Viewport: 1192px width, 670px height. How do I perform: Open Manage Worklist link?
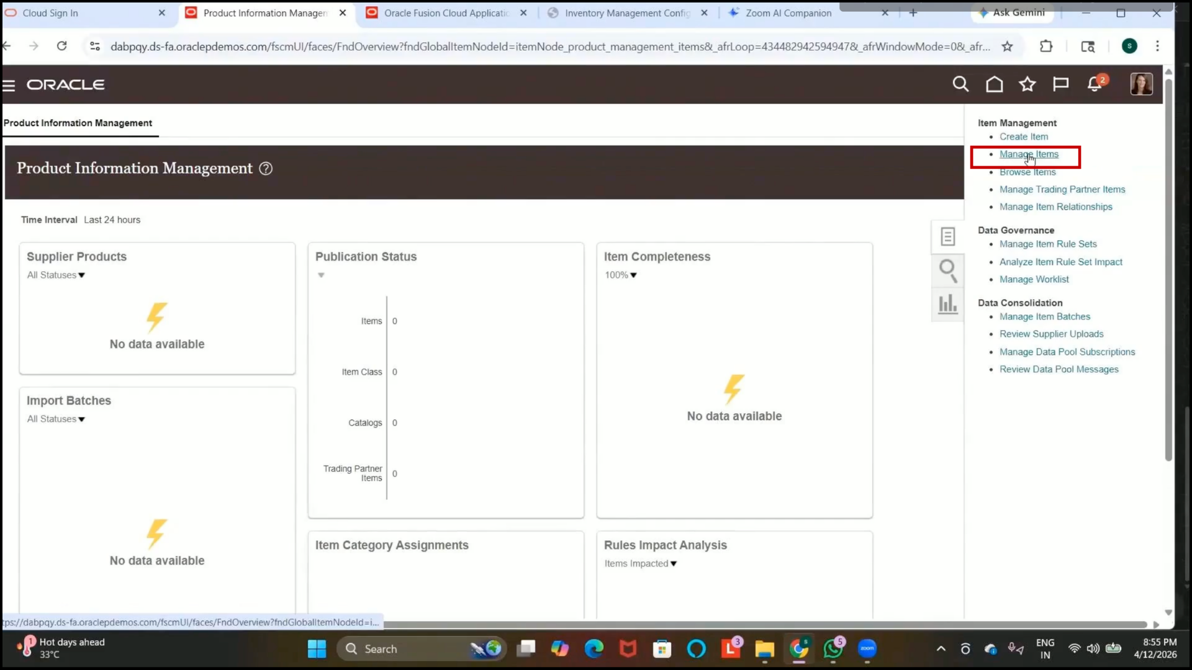click(x=1034, y=279)
